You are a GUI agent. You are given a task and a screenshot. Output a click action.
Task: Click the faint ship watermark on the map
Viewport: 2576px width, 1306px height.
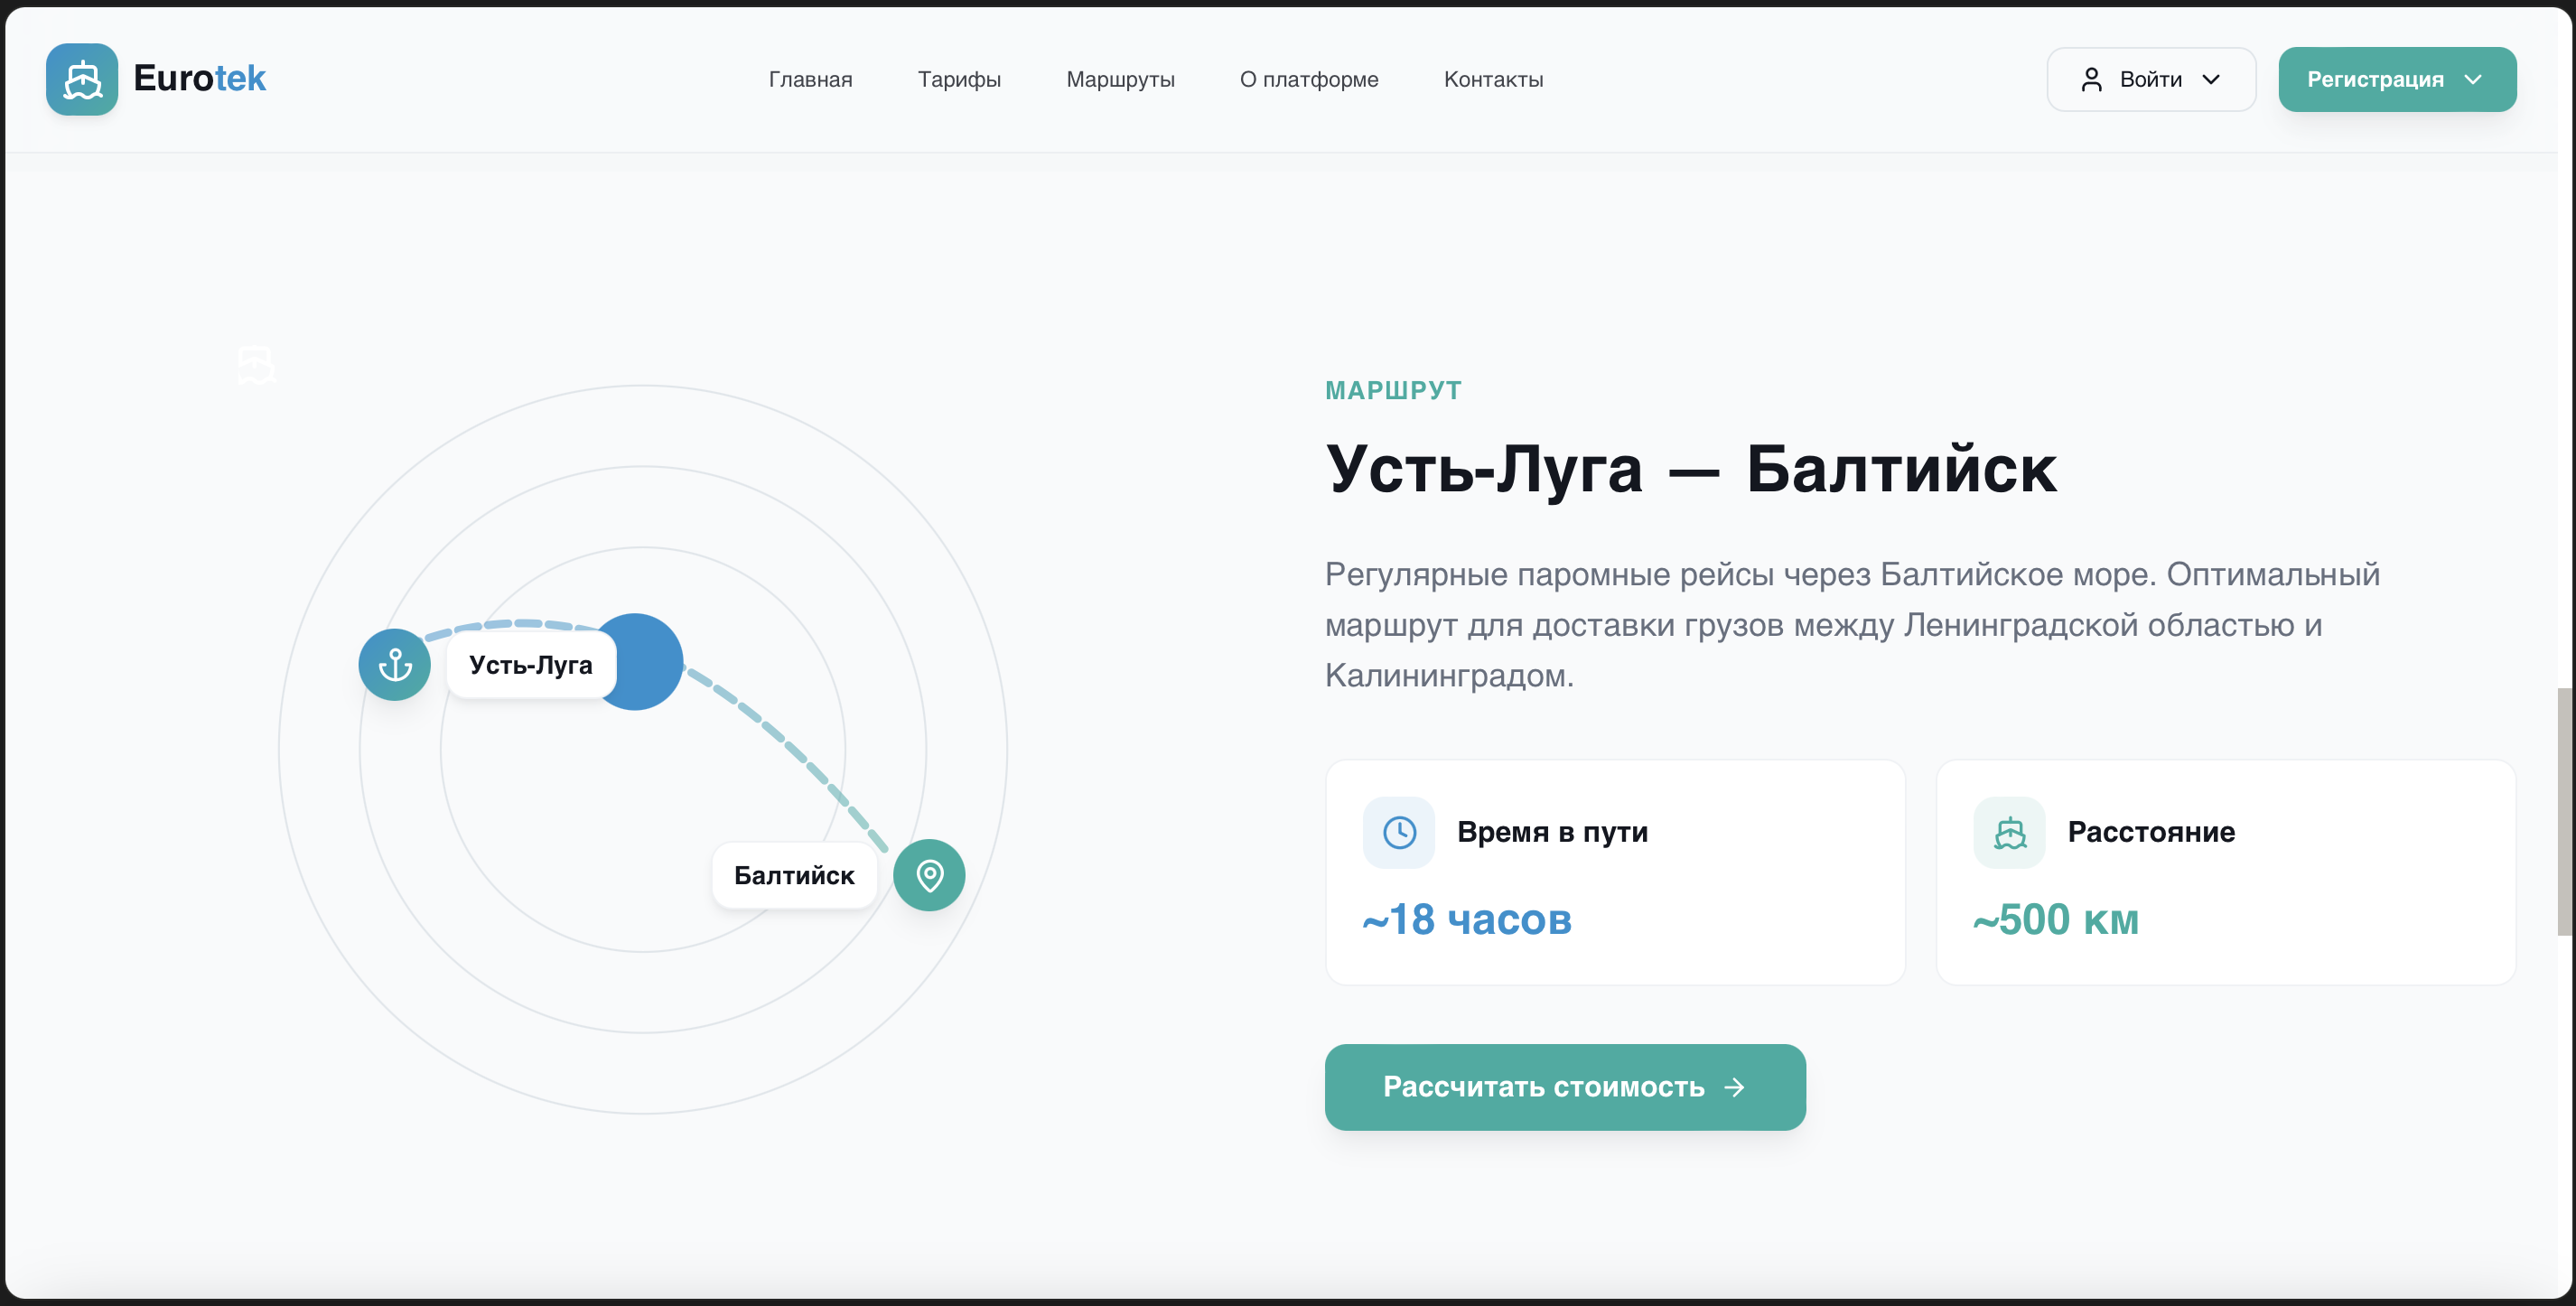[x=256, y=365]
